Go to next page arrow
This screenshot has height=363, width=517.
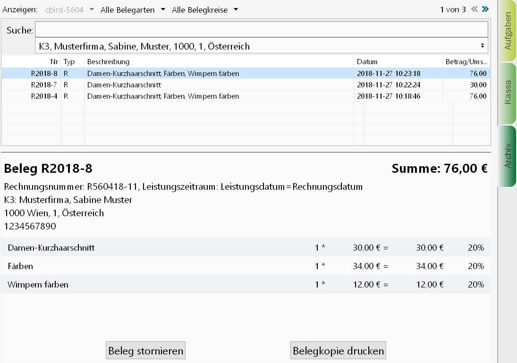pyautogui.click(x=485, y=9)
